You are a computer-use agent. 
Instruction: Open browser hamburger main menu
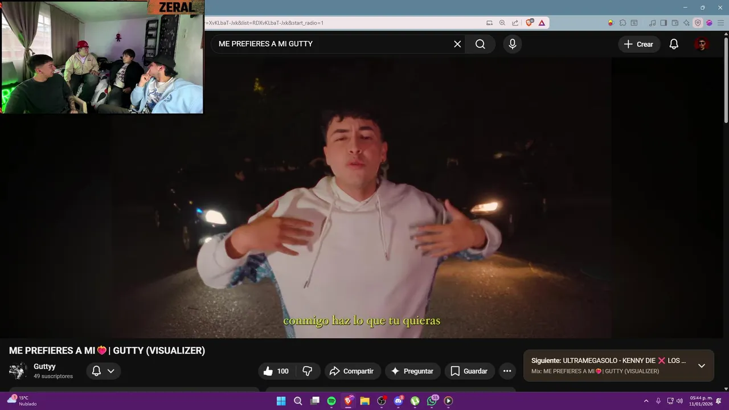[x=720, y=23]
